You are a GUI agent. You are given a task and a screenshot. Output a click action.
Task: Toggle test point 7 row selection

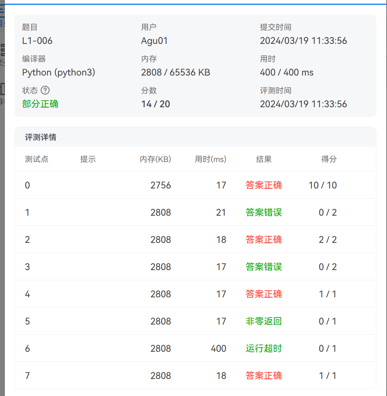coord(27,376)
